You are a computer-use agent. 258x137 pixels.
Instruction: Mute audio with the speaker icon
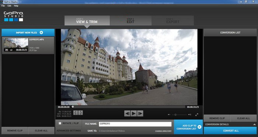[x=169, y=115]
